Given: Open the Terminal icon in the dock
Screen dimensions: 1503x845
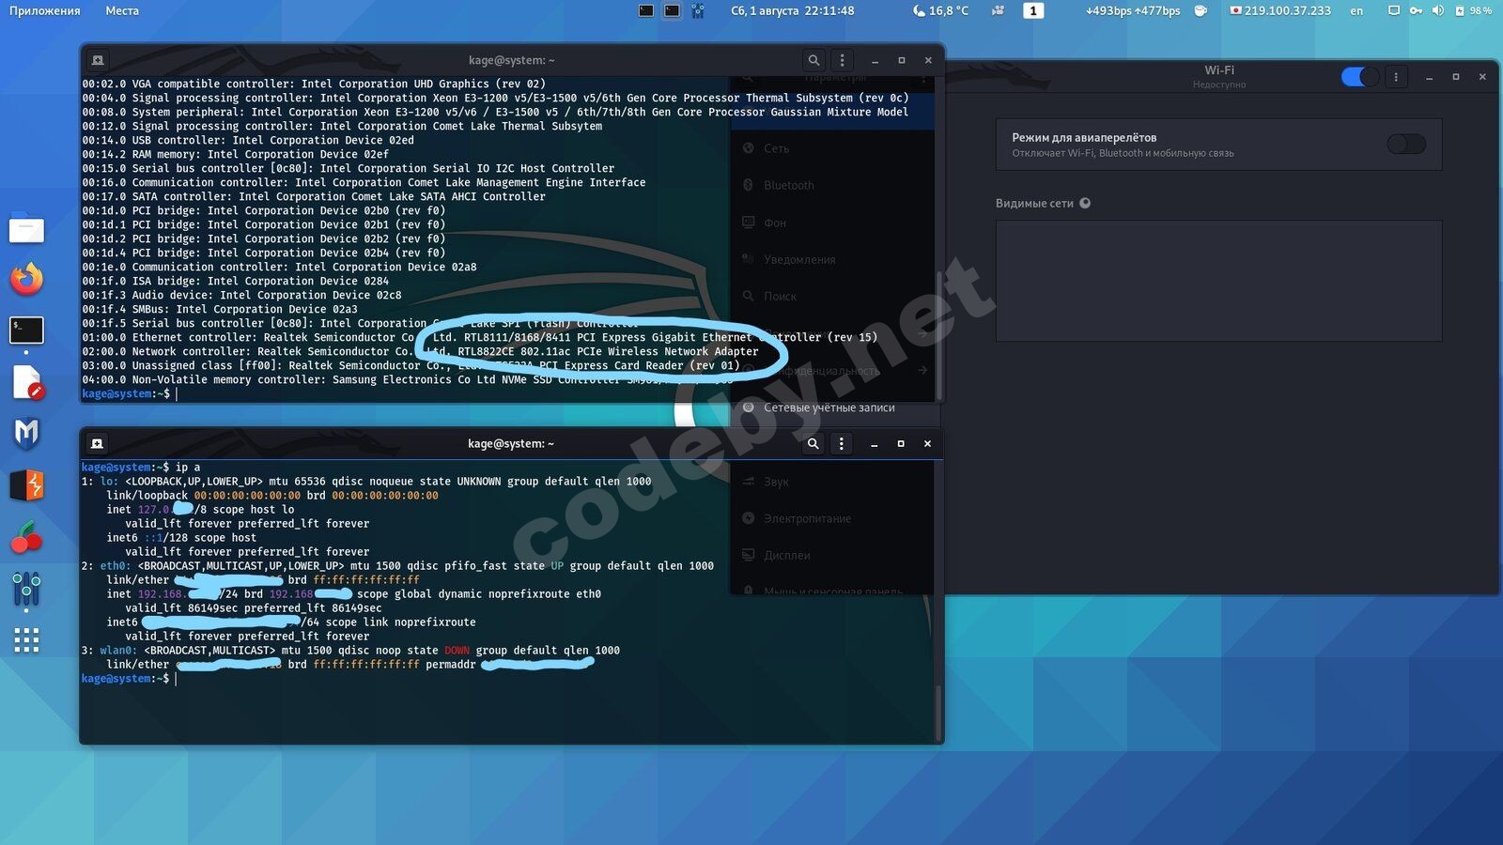Looking at the screenshot, I should (26, 330).
